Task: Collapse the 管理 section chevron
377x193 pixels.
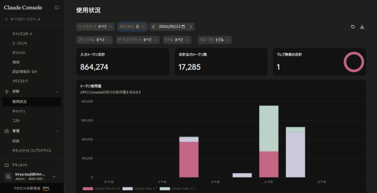Action: [x=57, y=131]
